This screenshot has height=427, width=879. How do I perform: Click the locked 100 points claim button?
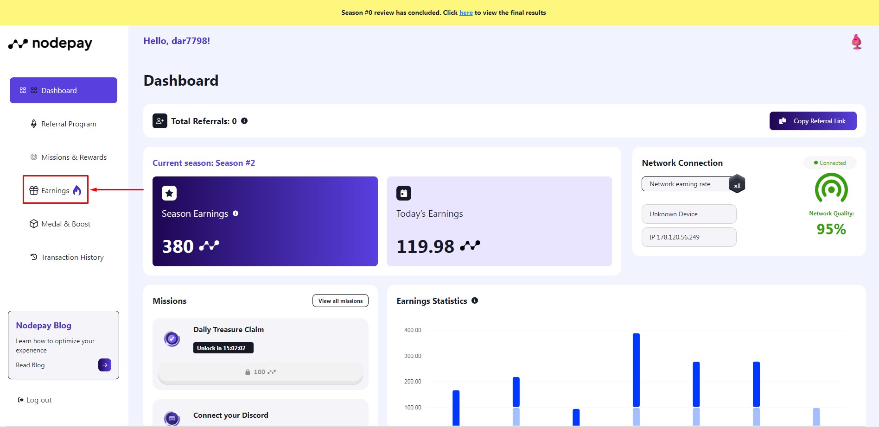[x=261, y=372]
